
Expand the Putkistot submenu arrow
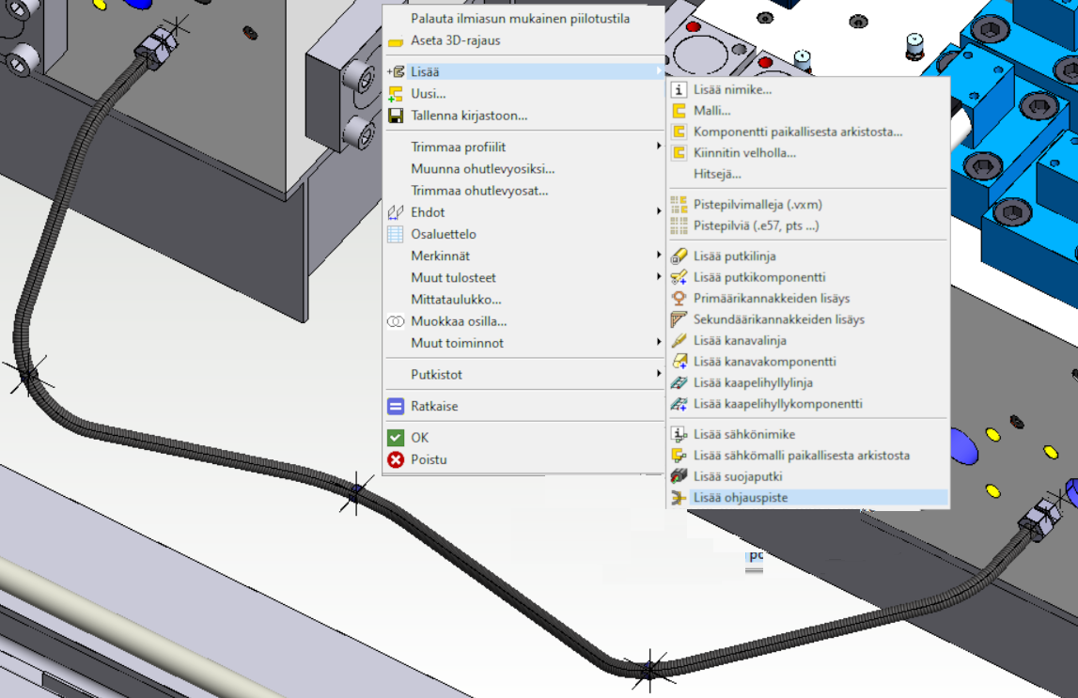[659, 374]
